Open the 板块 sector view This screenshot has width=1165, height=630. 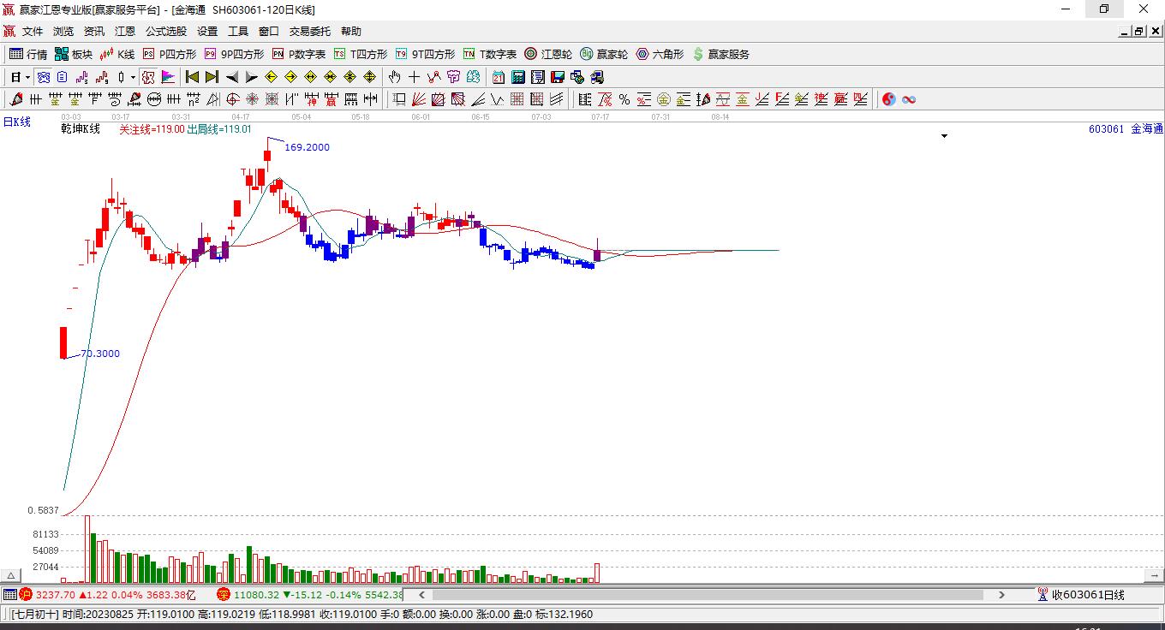73,54
